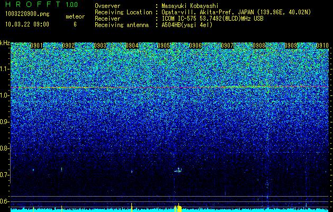This screenshot has width=333, height=212.
Task: Select observer name Masayuki Kobayashi
Action: pyautogui.click(x=190, y=6)
